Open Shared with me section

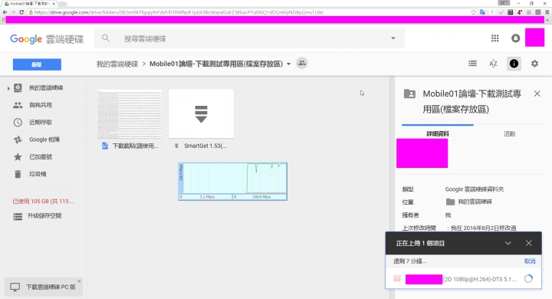(40, 105)
